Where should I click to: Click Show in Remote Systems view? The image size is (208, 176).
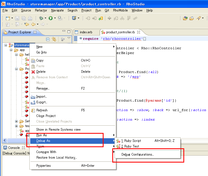(73, 130)
